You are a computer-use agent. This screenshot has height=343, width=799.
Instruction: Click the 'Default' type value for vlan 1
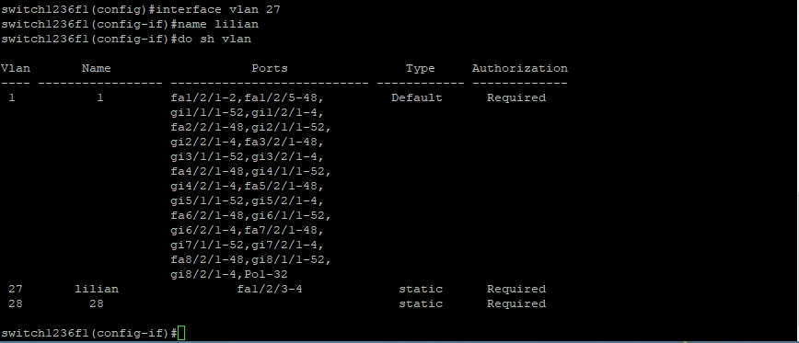[417, 97]
